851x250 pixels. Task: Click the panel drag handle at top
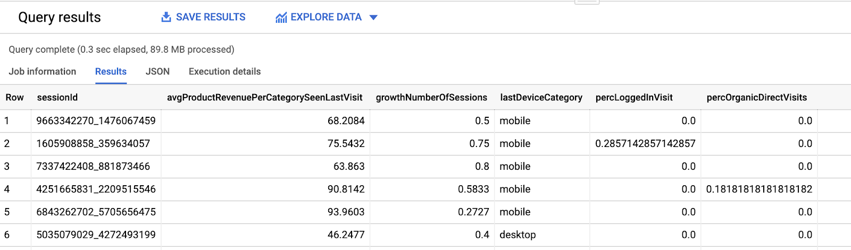[587, 2]
